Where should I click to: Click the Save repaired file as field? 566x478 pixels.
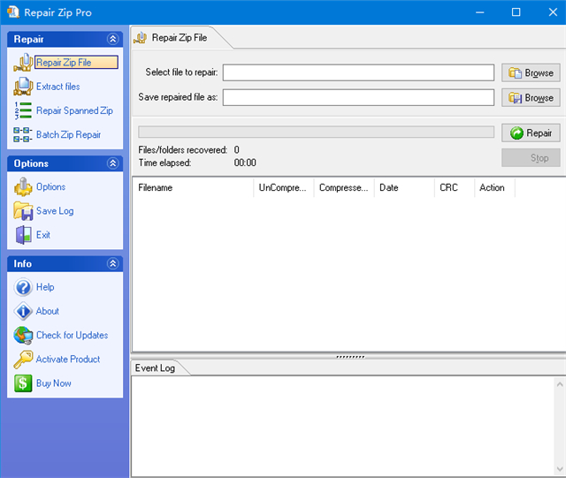(x=358, y=97)
